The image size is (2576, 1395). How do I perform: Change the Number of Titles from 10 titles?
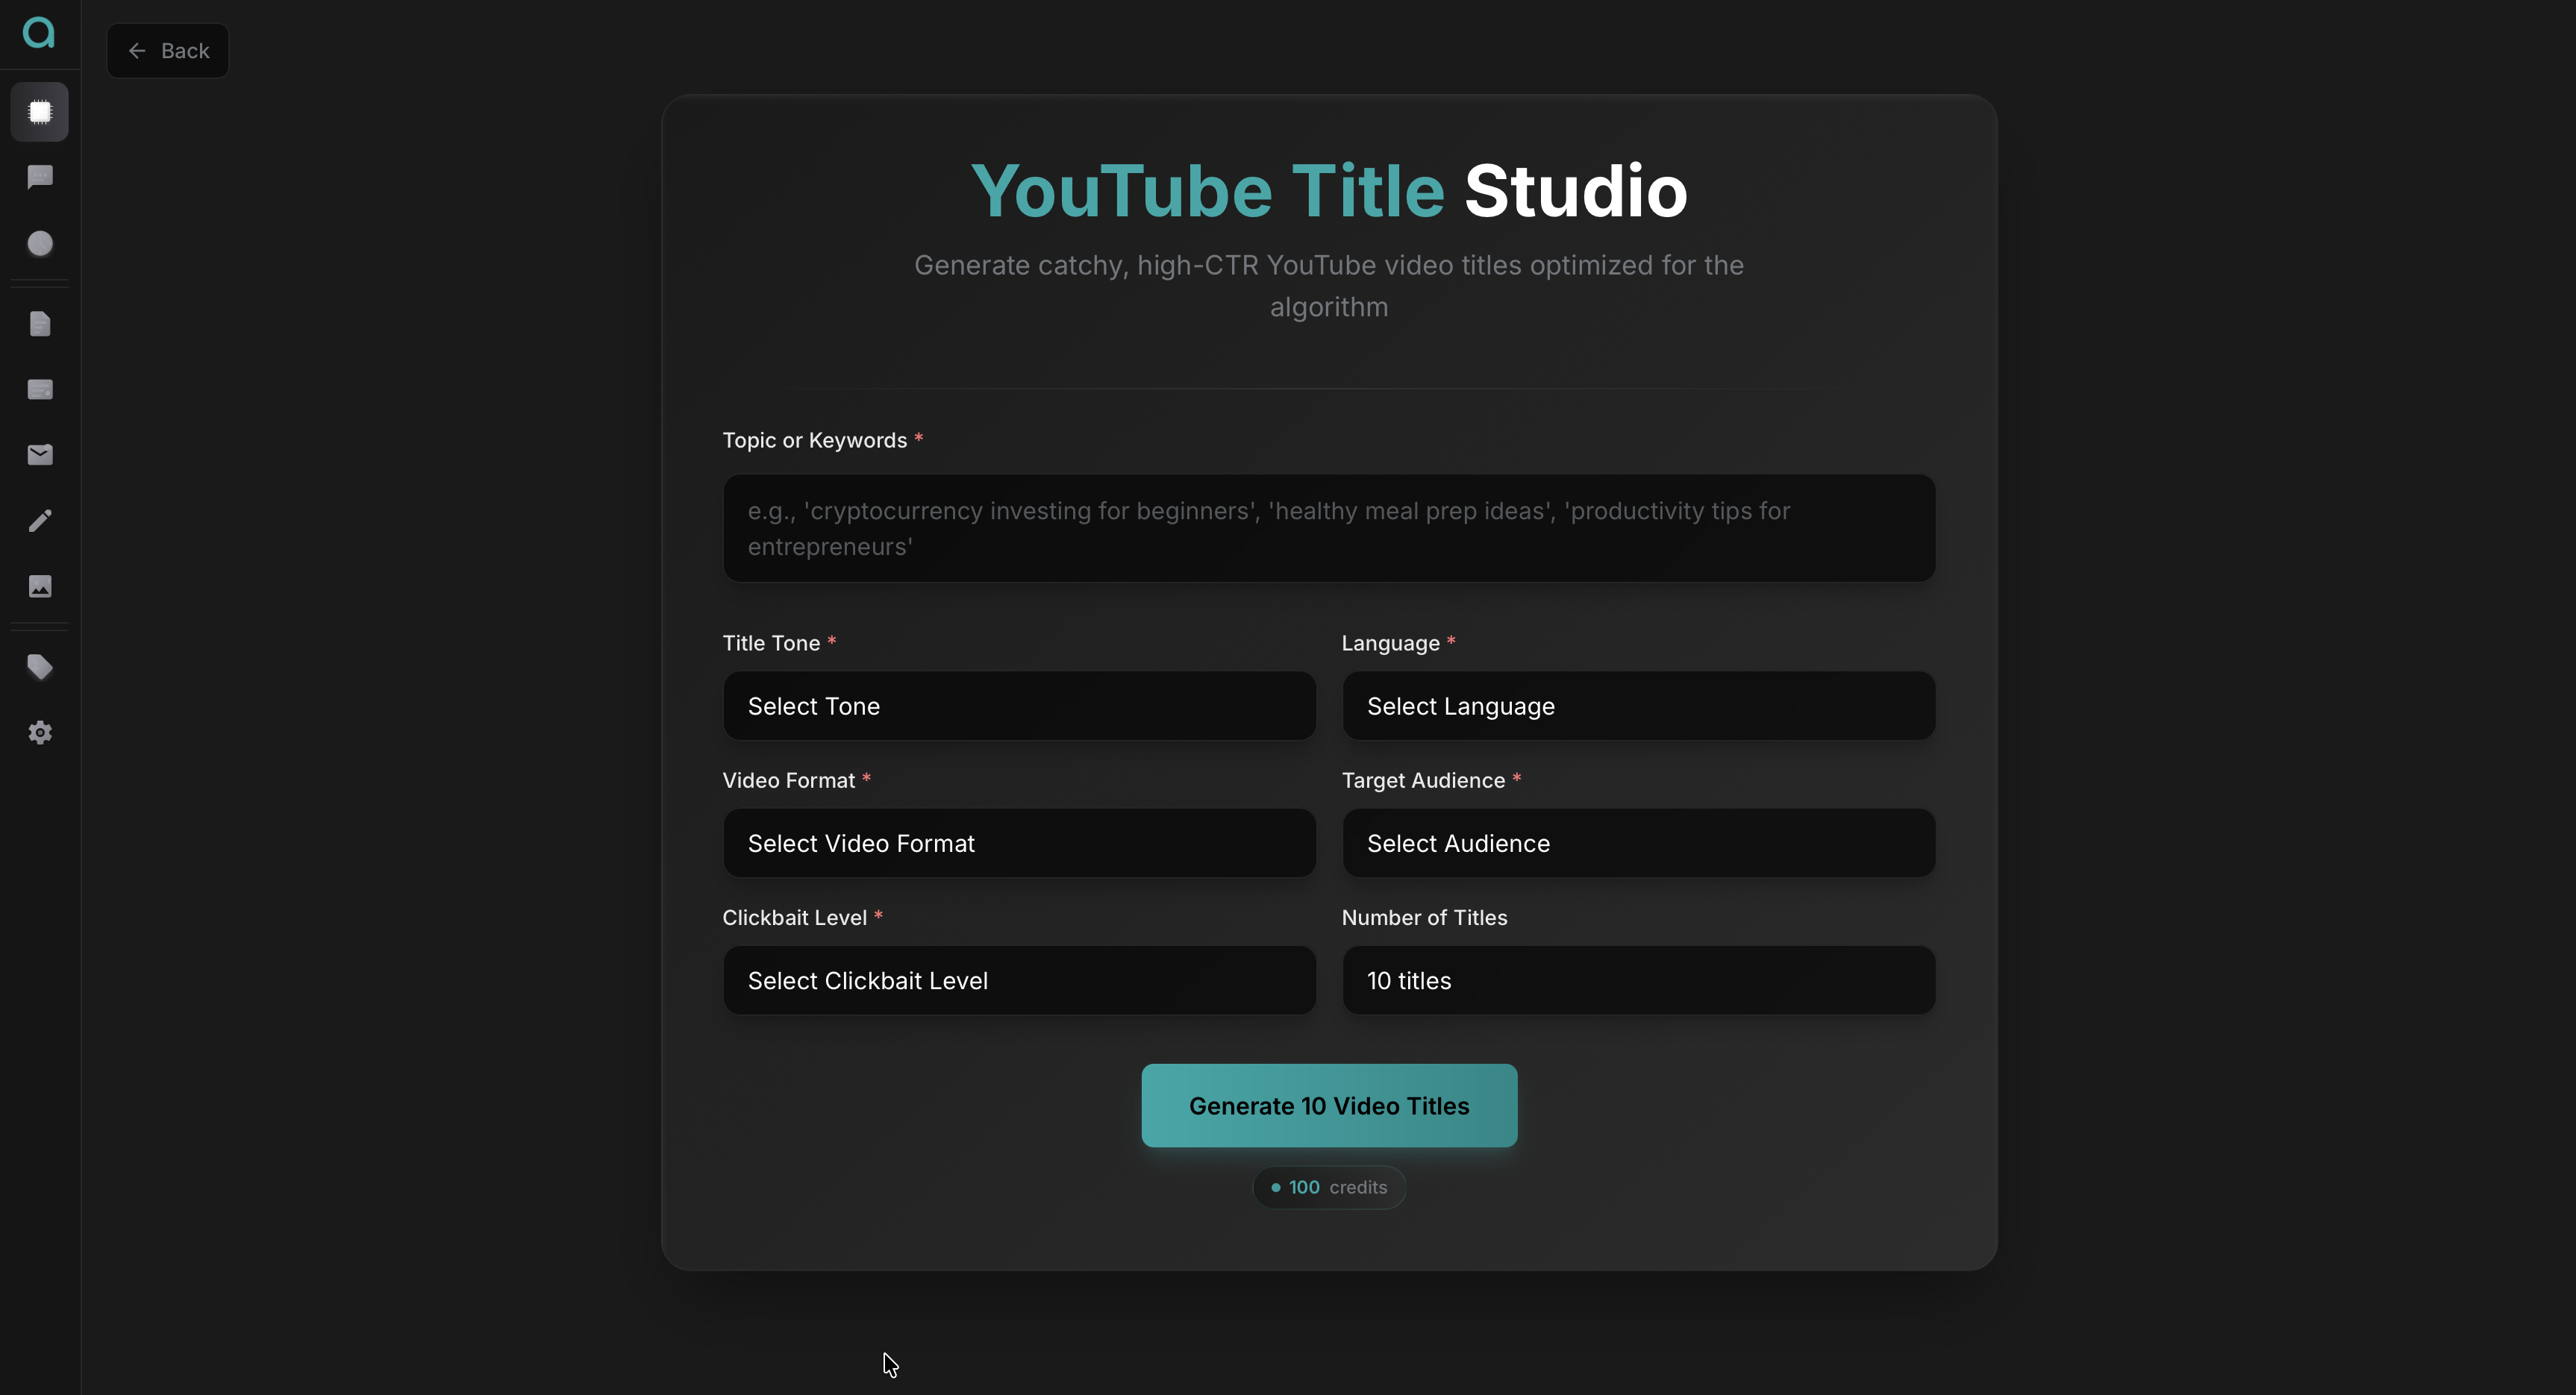[x=1637, y=980]
